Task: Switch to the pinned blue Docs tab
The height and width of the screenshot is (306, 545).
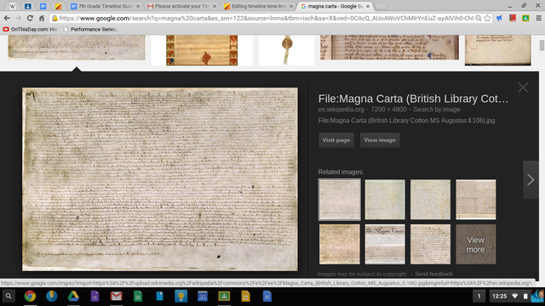Action: click(43, 6)
